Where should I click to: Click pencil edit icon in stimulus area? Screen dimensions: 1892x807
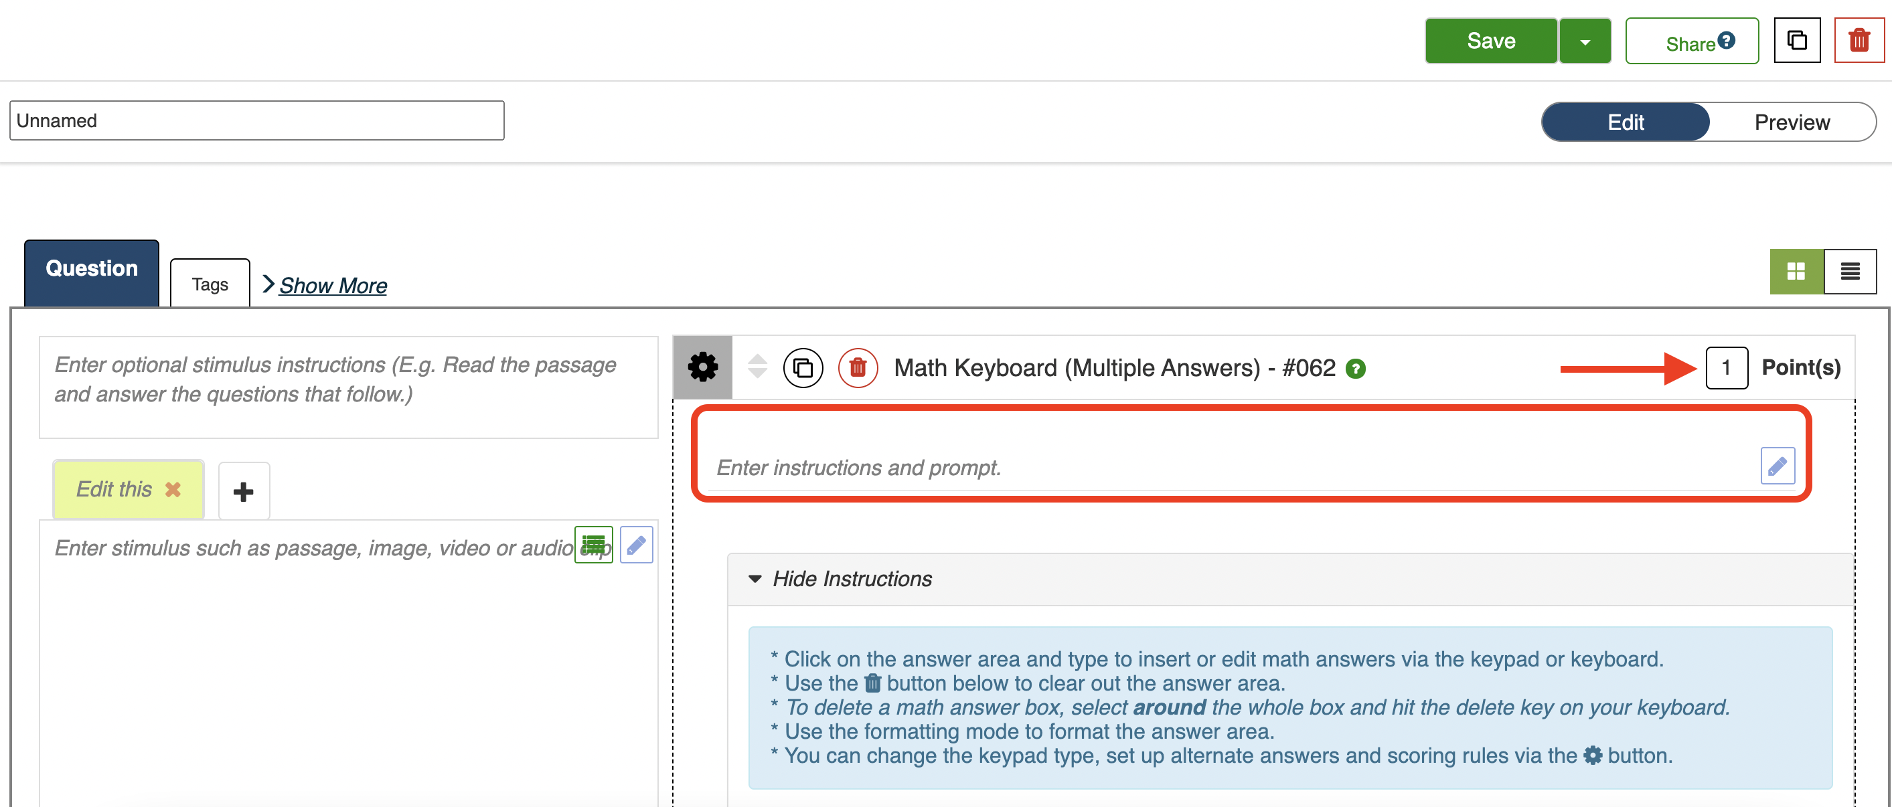(636, 545)
